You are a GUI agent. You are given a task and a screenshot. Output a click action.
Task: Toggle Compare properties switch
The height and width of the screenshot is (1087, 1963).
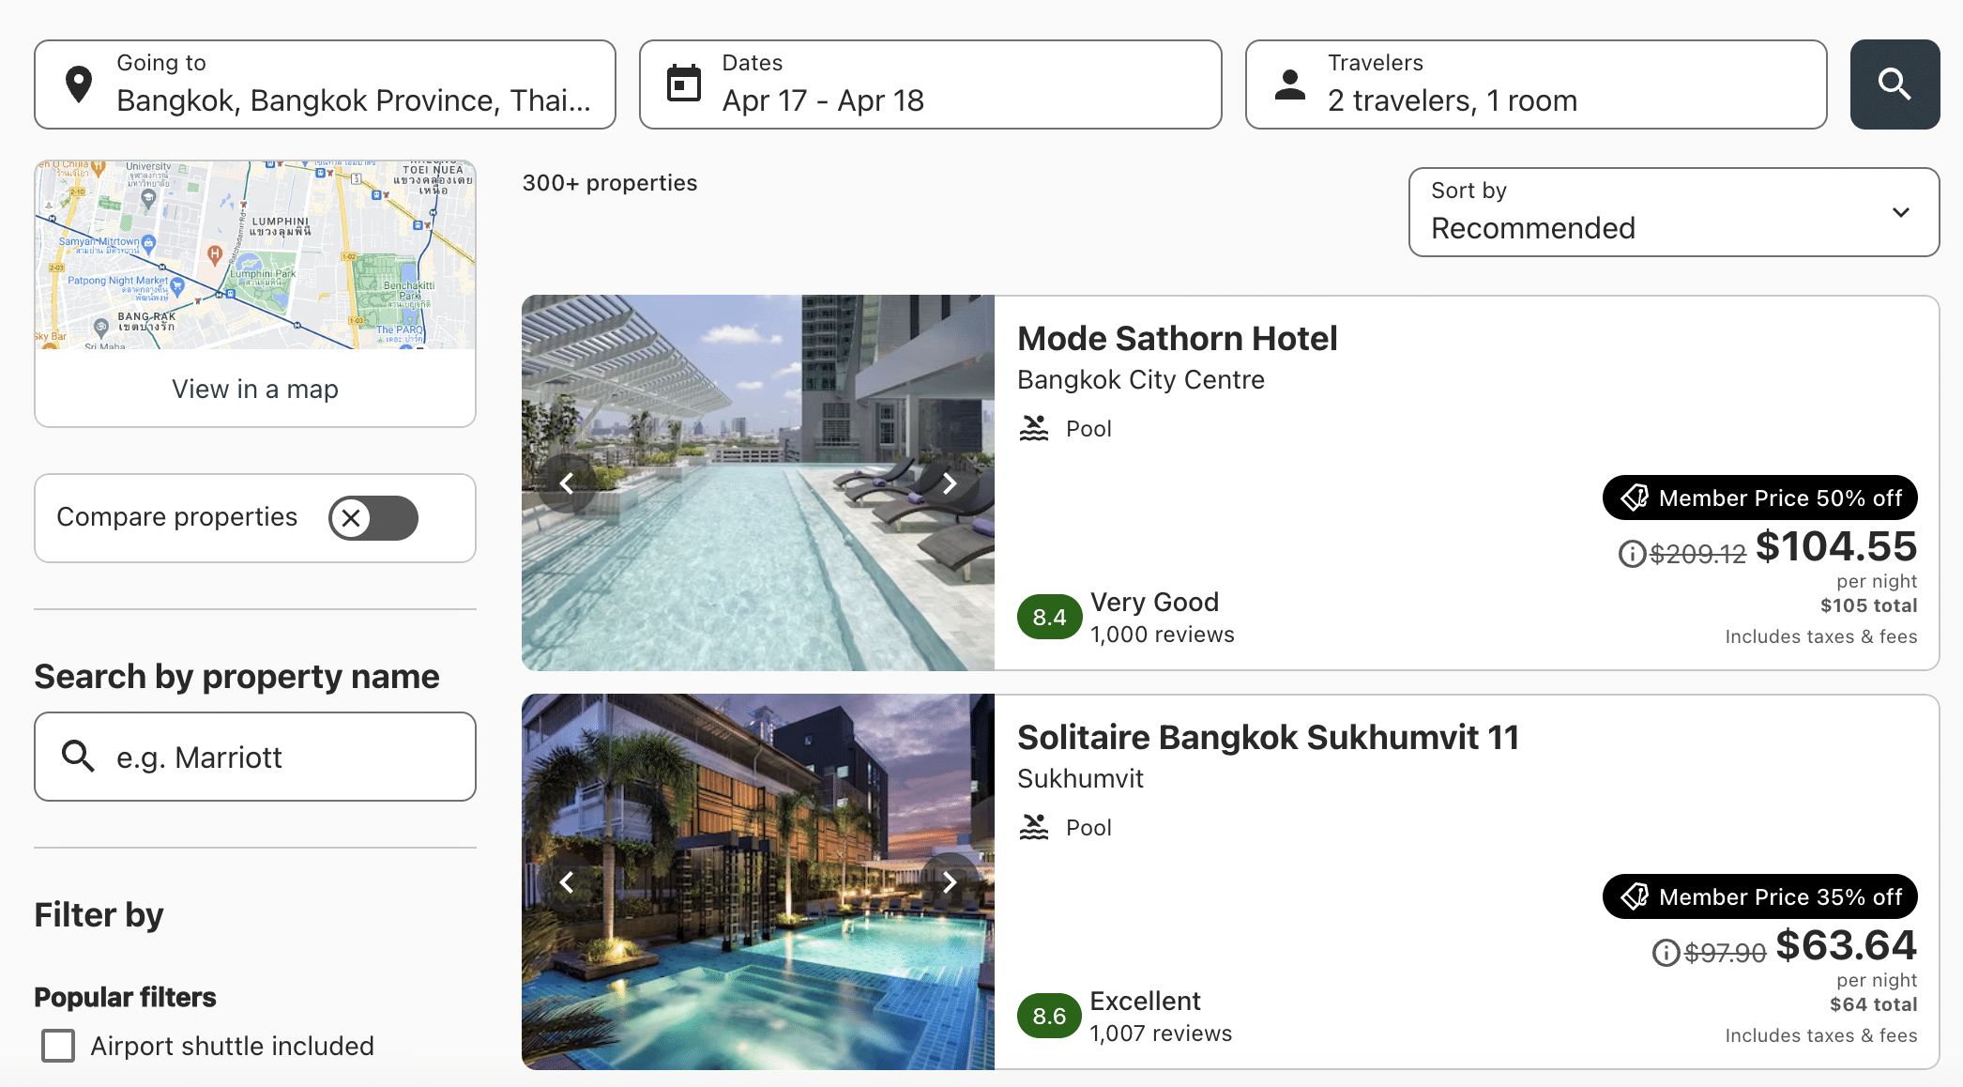[x=373, y=518]
